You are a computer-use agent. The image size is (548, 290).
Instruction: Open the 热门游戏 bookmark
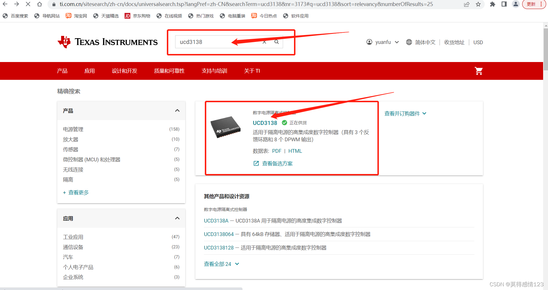pos(201,16)
